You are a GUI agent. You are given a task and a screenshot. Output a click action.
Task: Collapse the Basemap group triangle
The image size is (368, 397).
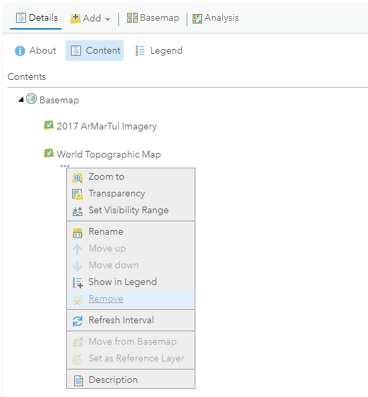tap(21, 100)
